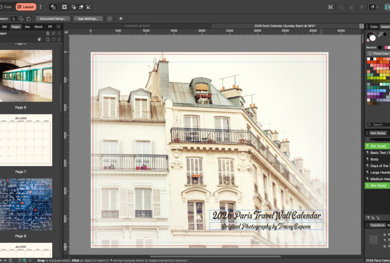Open the Stock panel tab
The image size is (390, 263).
[39, 27]
